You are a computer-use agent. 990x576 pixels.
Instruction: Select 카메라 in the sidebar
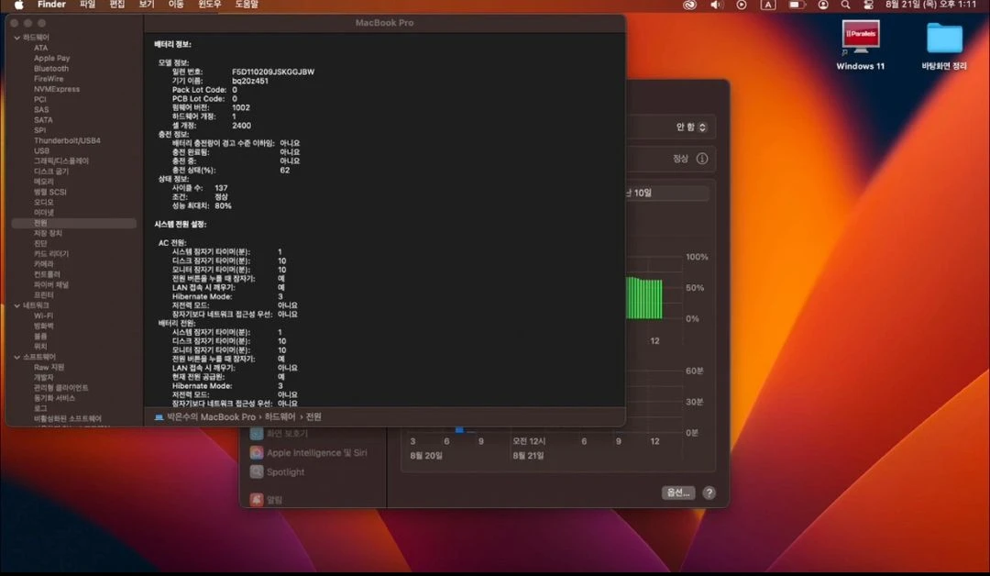point(44,264)
